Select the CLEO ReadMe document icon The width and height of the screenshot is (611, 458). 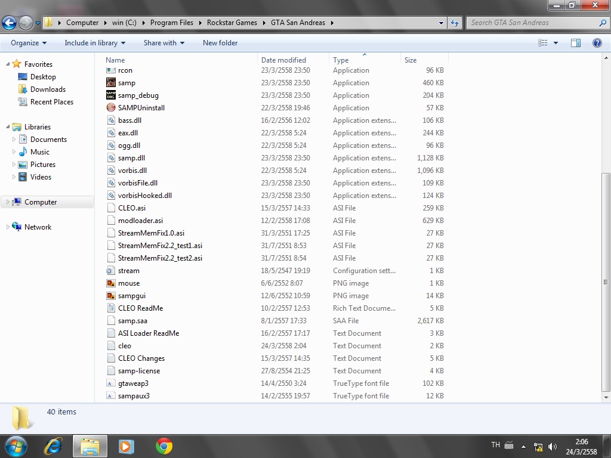coord(111,308)
